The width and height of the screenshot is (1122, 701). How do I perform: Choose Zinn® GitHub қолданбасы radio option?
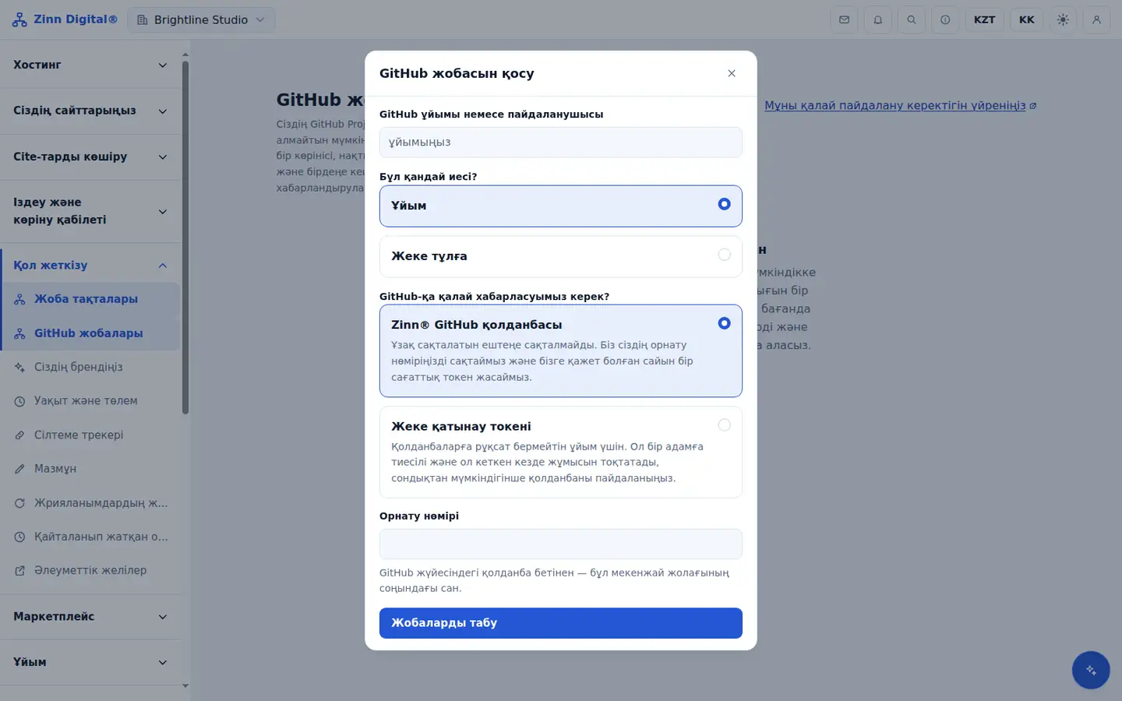tap(561, 350)
